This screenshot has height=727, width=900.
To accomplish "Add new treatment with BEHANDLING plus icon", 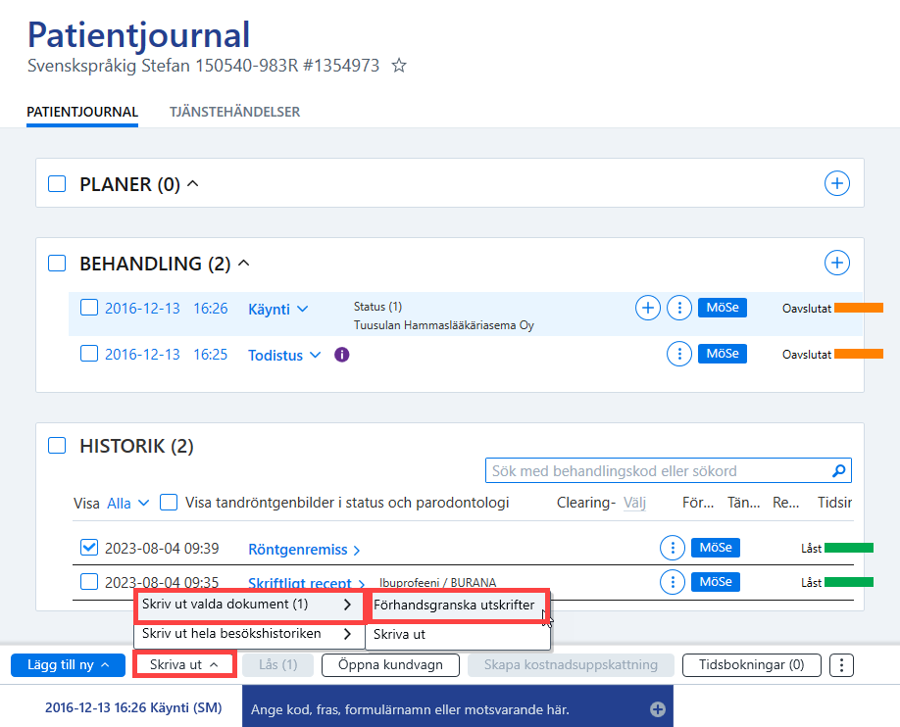I will (x=837, y=263).
